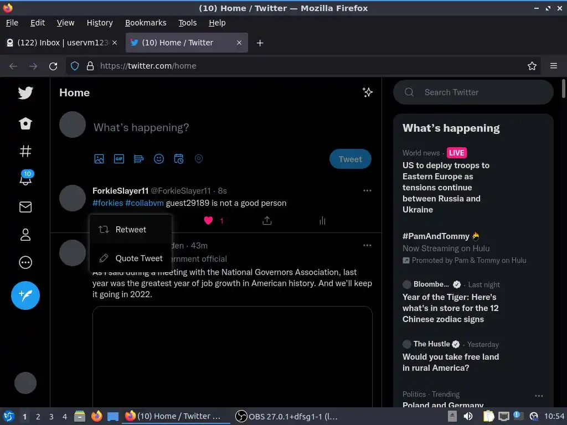Open the History menu
This screenshot has height=425, width=567.
[100, 23]
